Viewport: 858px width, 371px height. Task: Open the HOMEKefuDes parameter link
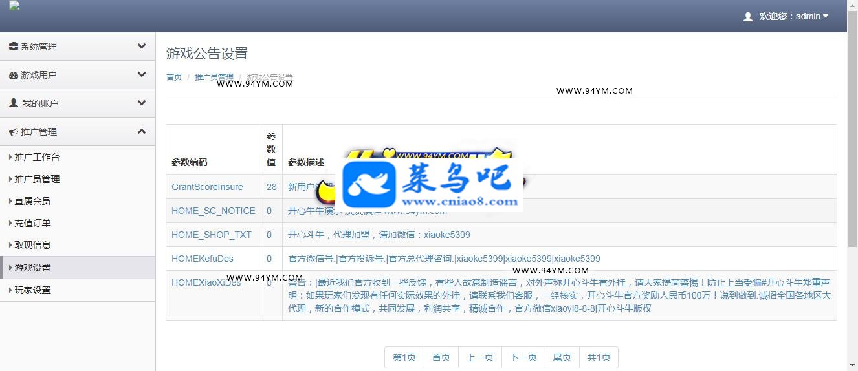tap(203, 259)
